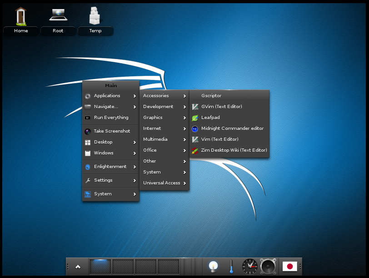The height and width of the screenshot is (278, 369).
Task: Click the up-arrow start button on shelf
Action: click(x=78, y=267)
